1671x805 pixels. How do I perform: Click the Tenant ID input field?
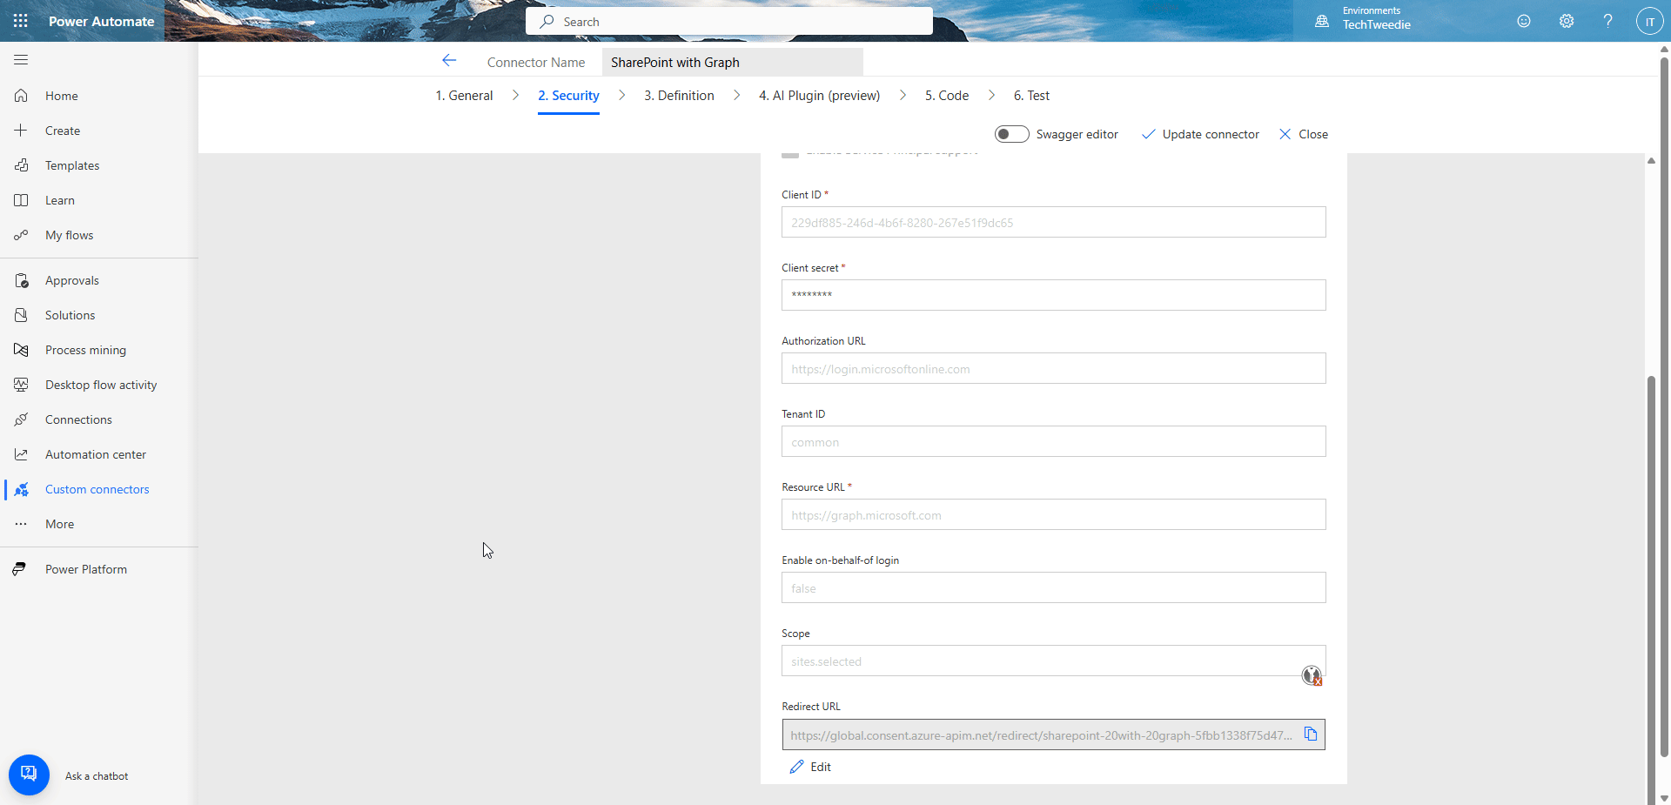tap(1052, 441)
